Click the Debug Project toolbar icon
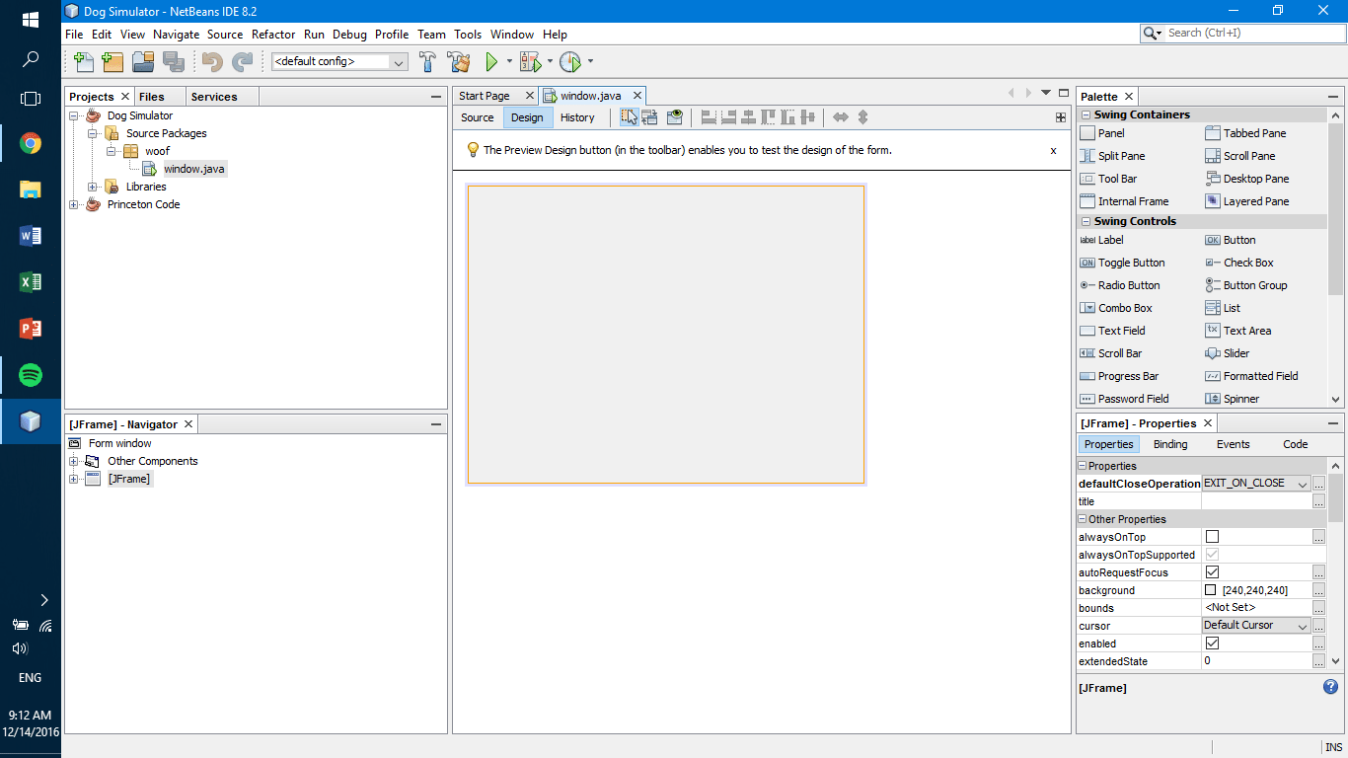This screenshot has width=1348, height=758. point(531,62)
